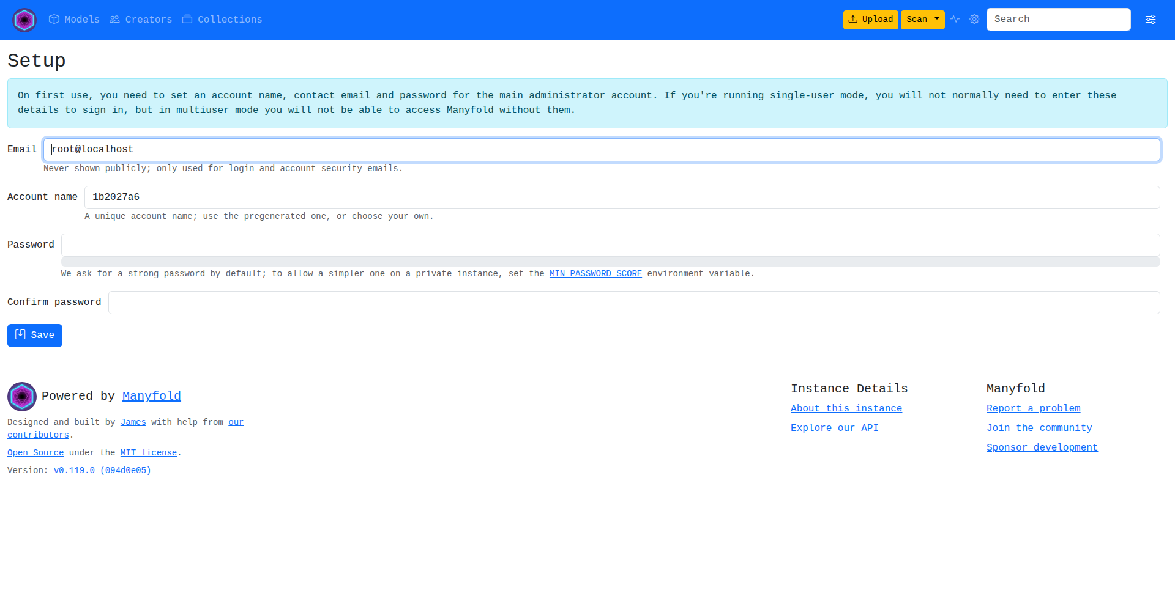Focus the Confirm password field
Viewport: 1175px width, 607px height.
(x=634, y=303)
